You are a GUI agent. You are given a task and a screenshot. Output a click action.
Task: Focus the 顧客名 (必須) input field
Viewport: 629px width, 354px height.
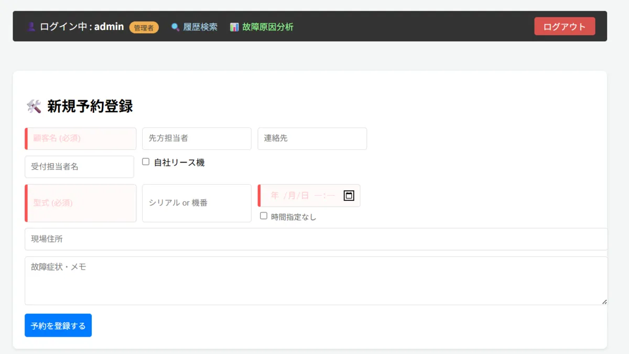click(x=81, y=138)
